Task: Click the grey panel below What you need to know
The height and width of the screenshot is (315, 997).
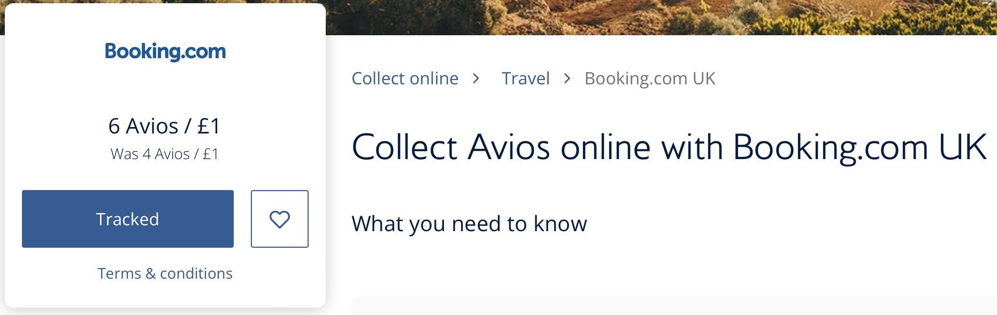Action: tap(674, 305)
